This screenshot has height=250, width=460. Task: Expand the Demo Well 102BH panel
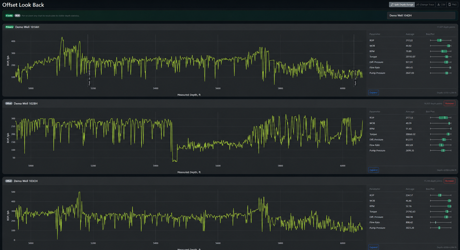pos(373,170)
